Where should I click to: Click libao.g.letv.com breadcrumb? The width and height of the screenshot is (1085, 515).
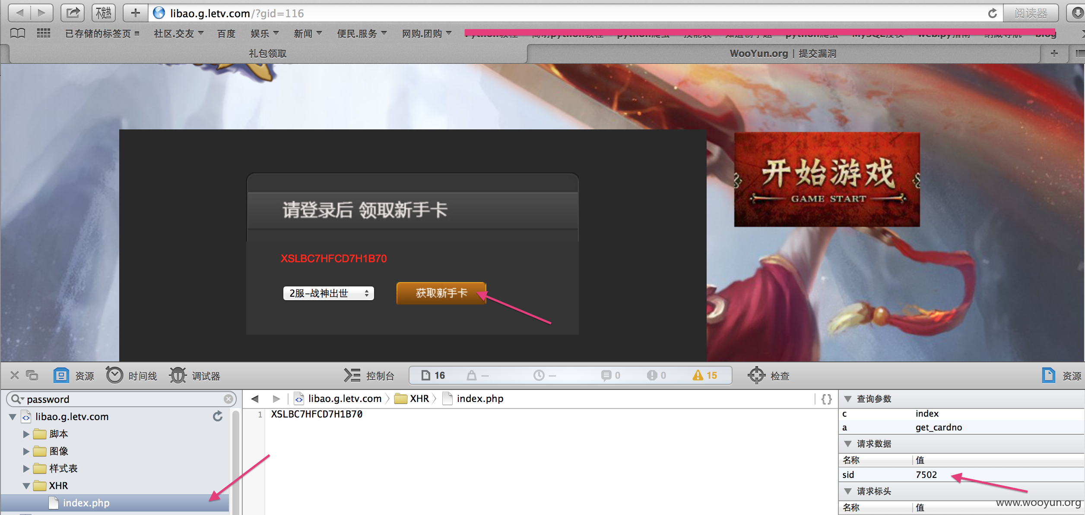pos(338,399)
